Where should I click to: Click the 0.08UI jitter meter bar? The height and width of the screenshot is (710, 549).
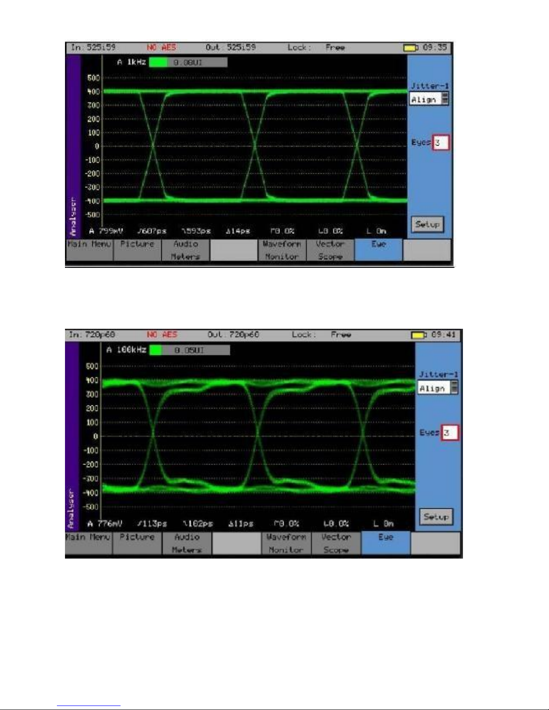pos(188,63)
